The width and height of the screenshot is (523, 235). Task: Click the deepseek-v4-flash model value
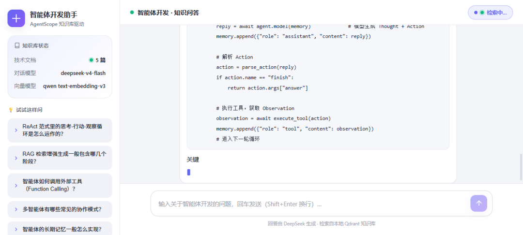tap(83, 73)
